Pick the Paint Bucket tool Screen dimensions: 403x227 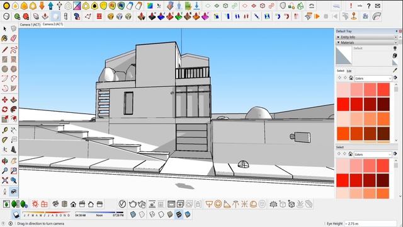coord(4,38)
